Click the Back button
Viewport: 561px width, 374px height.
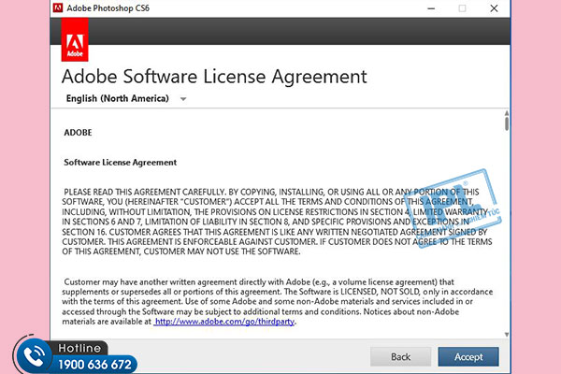(x=400, y=356)
